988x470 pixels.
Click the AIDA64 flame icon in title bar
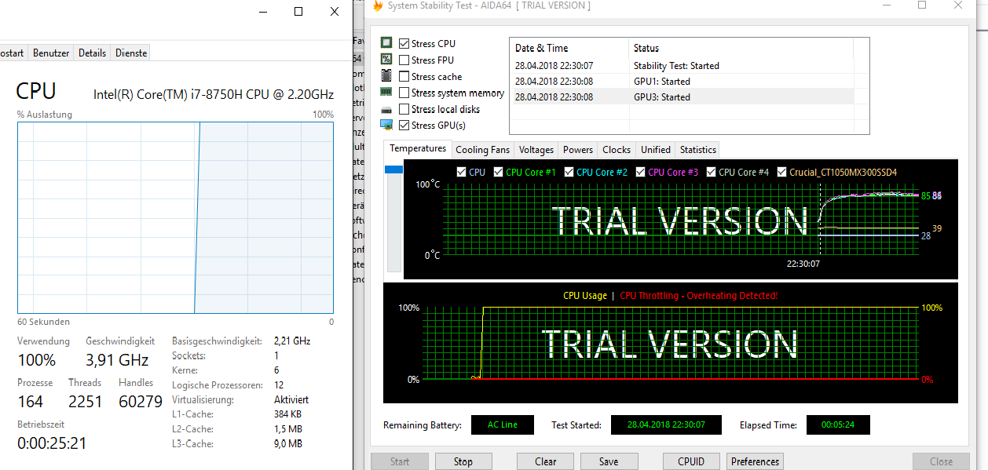(378, 6)
